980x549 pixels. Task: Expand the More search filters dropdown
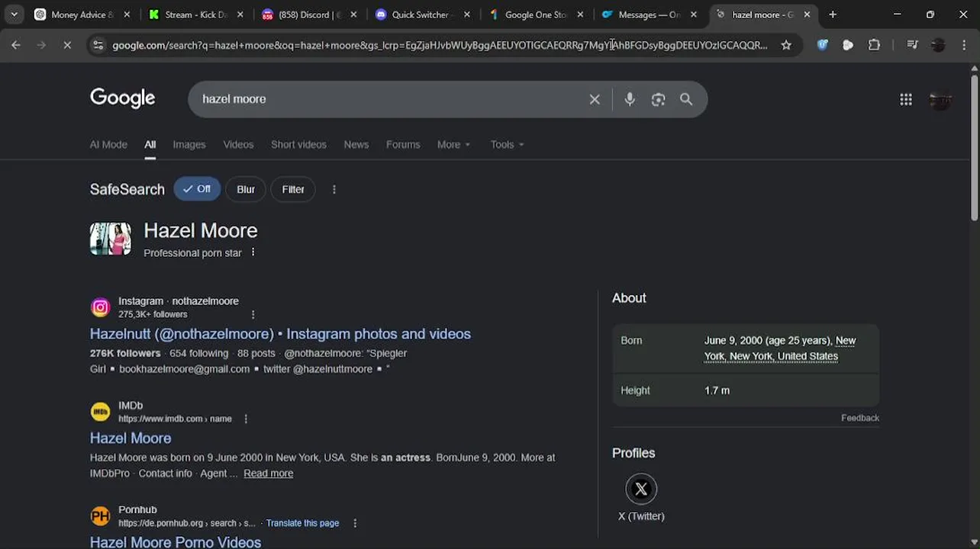[x=454, y=144]
